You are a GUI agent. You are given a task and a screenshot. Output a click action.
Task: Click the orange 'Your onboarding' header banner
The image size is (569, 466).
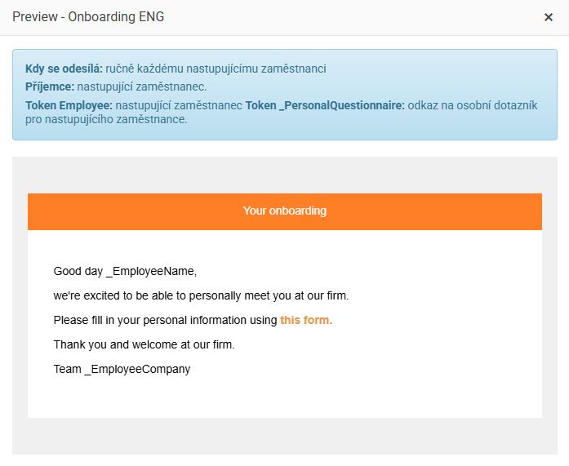click(x=284, y=211)
